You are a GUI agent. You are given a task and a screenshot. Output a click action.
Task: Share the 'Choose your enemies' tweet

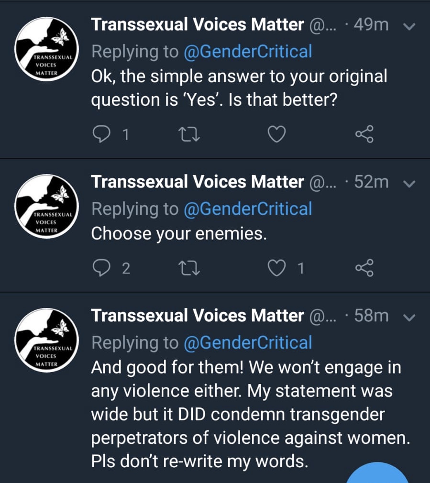point(364,268)
